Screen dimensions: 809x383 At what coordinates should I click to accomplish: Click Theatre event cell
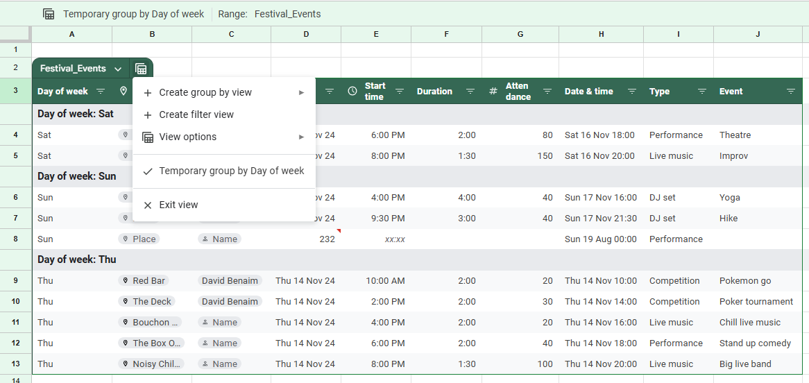click(758, 135)
